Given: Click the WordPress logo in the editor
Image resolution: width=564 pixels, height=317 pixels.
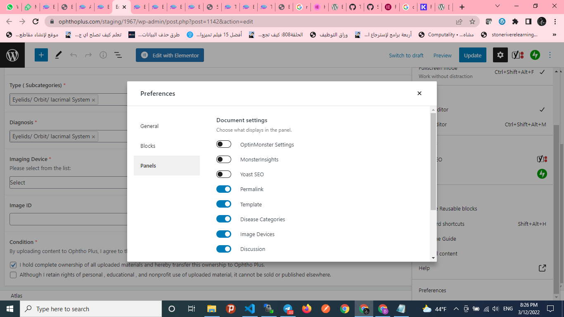Looking at the screenshot, I should (12, 55).
